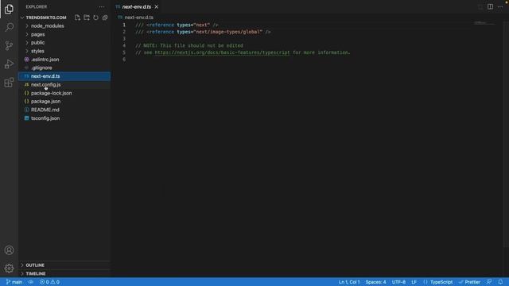This screenshot has width=509, height=286.
Task: Change indentation Spaces: 4
Action: [x=375, y=282]
